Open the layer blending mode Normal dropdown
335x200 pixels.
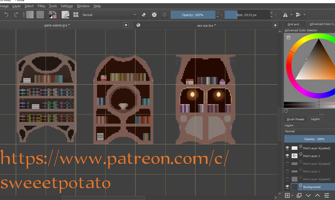(x=309, y=131)
